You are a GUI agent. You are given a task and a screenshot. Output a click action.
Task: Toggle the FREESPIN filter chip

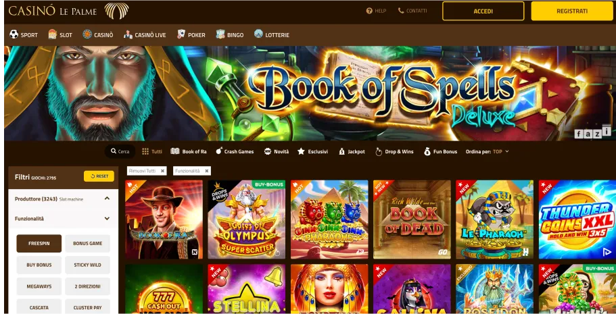[39, 243]
